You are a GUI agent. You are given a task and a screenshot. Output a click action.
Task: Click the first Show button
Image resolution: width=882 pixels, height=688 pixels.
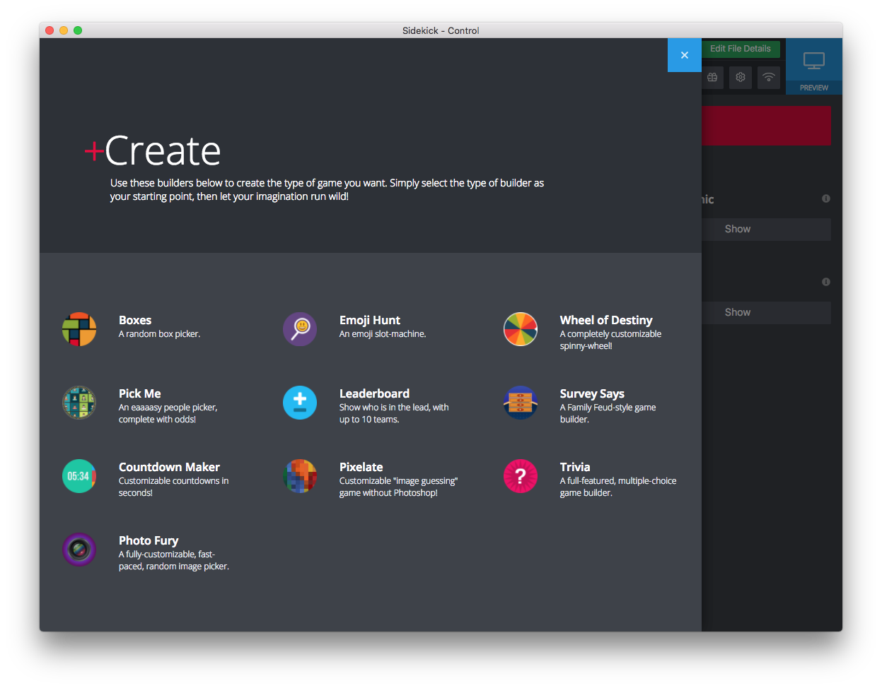tap(766, 229)
